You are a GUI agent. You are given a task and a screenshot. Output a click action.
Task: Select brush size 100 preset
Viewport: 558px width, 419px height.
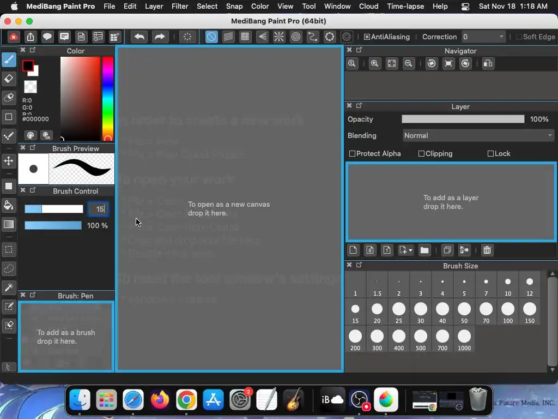(508, 313)
